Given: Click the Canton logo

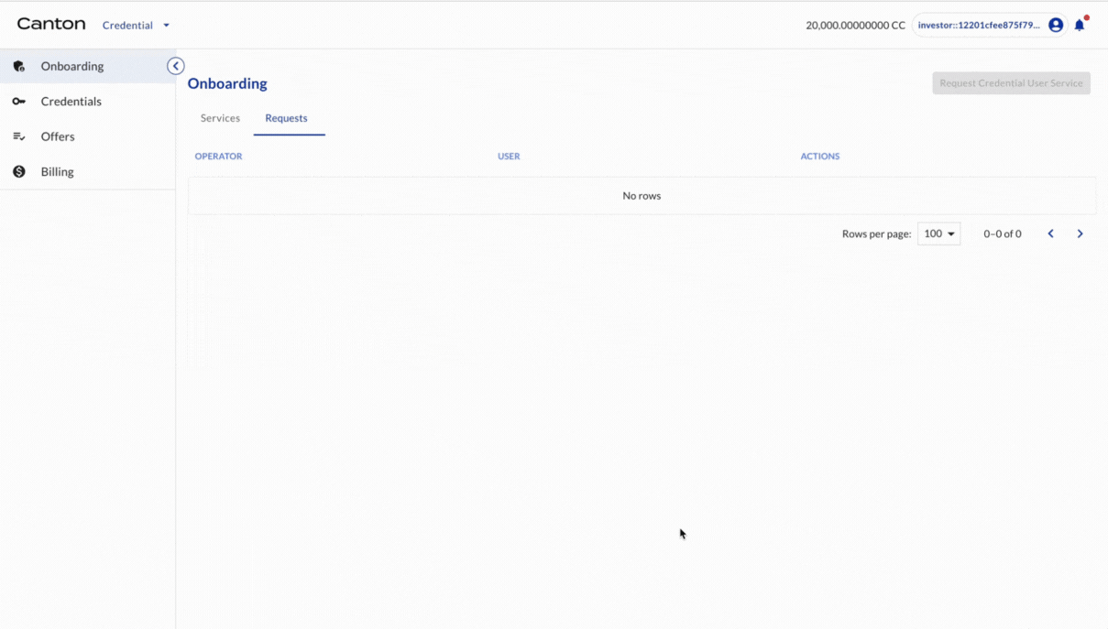Looking at the screenshot, I should [51, 25].
